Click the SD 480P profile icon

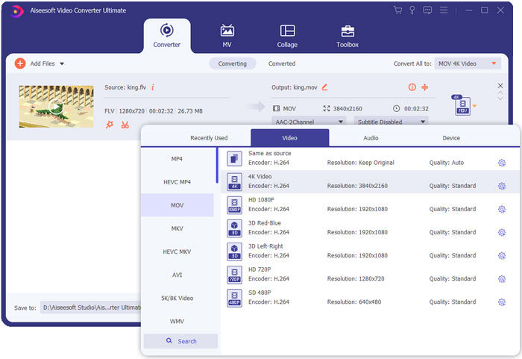click(x=234, y=298)
